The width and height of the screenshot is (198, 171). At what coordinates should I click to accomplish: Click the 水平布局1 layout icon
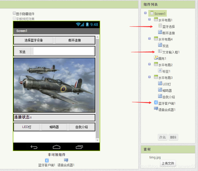pyautogui.click(x=156, y=19)
